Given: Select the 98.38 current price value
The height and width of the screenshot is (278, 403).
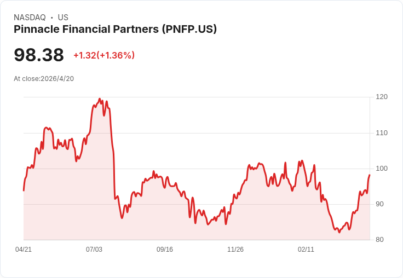Looking at the screenshot, I should pyautogui.click(x=39, y=55).
